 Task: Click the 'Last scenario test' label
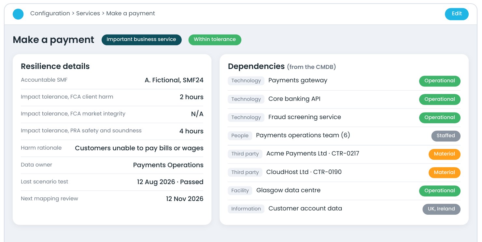(x=44, y=182)
